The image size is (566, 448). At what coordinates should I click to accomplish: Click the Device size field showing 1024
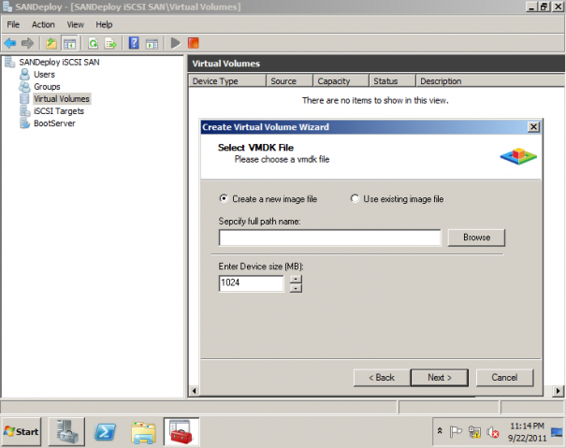pos(251,283)
